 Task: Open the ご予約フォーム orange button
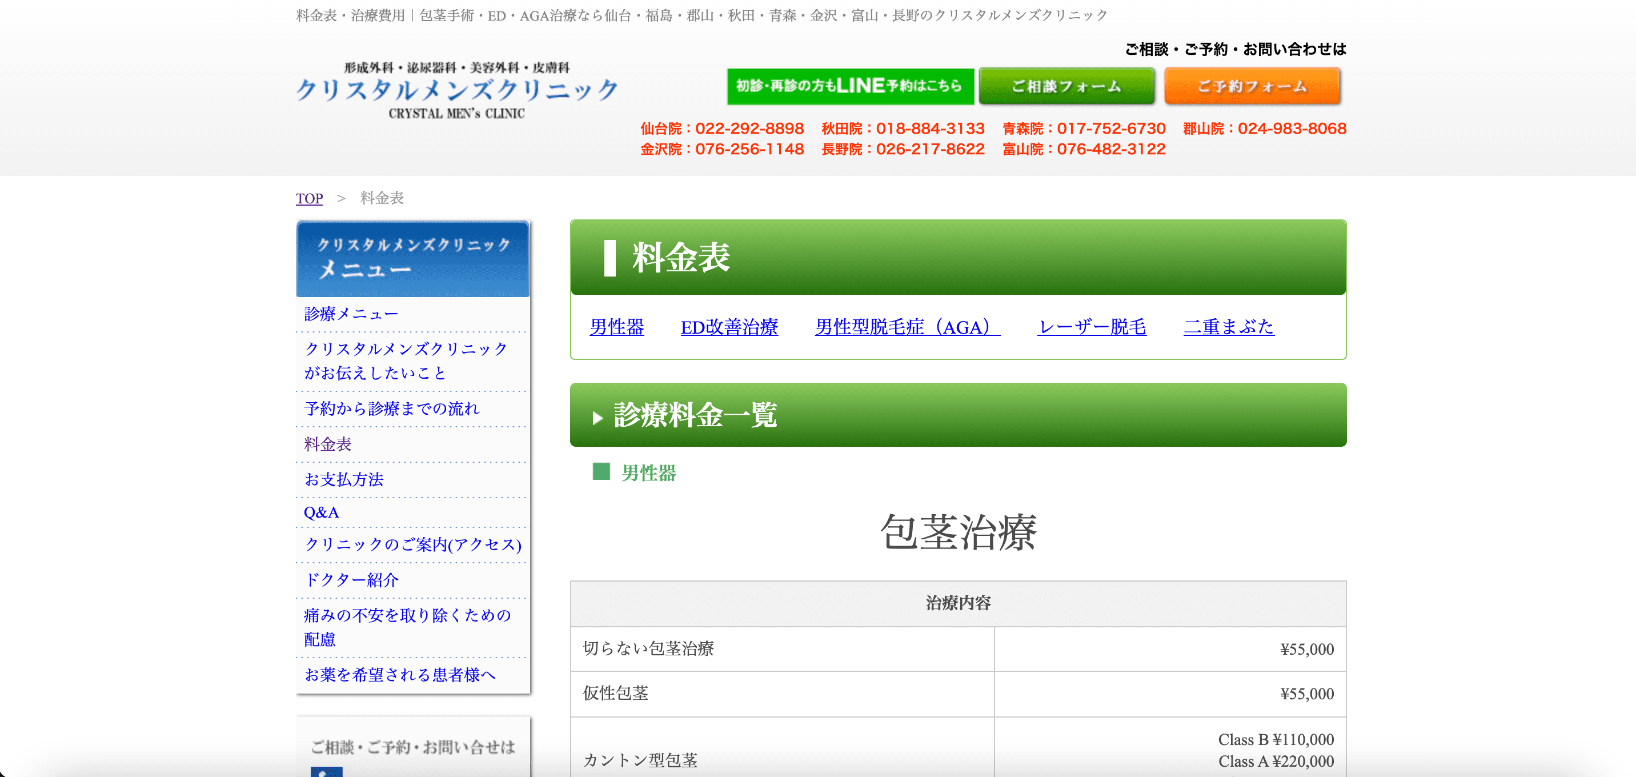(1252, 86)
